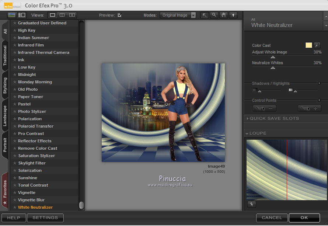Remove control point with the minus button
Image resolution: width=328 pixels, height=226 pixels.
pos(265,108)
